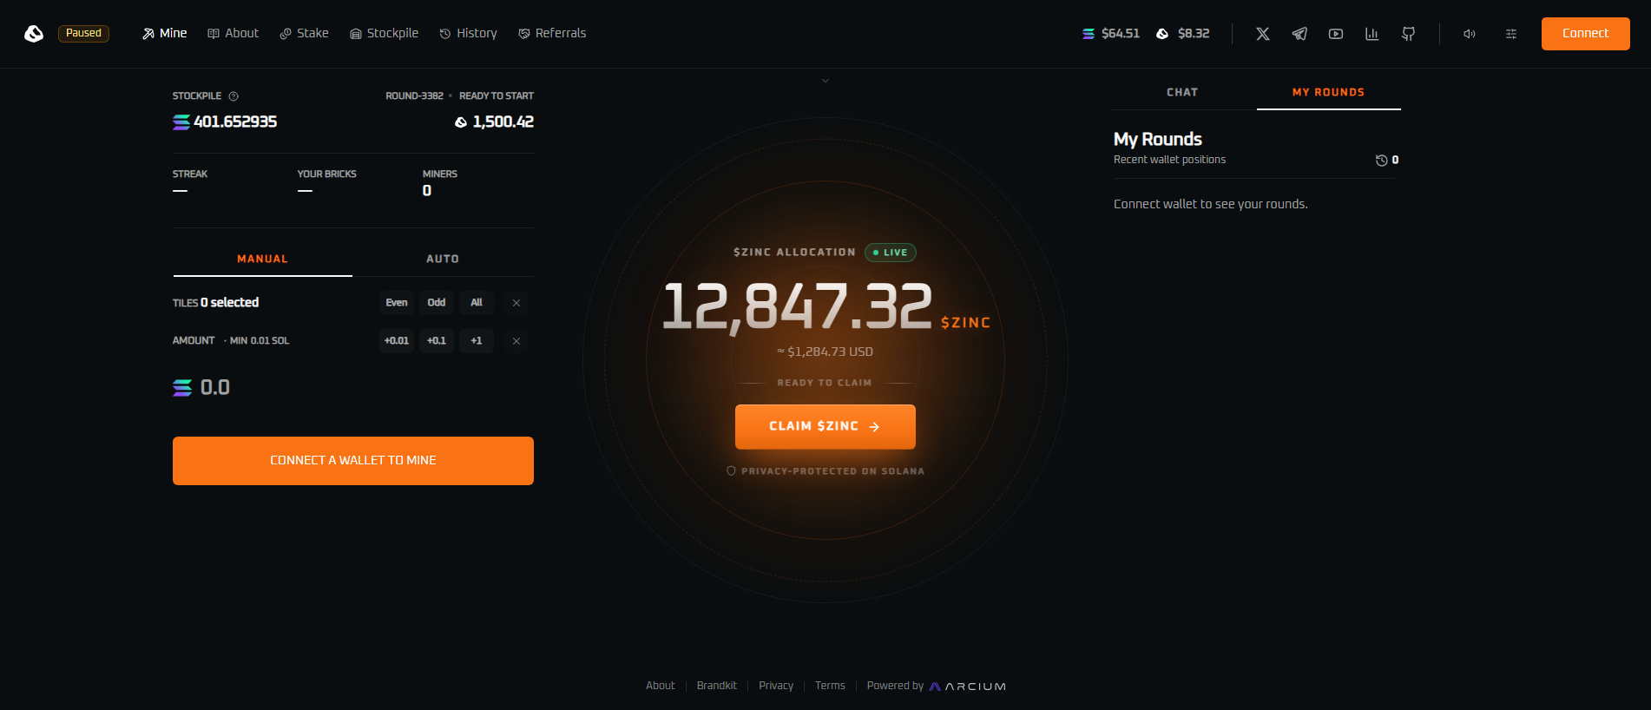Switch to the Auto tab
The image size is (1651, 710).
pos(443,259)
